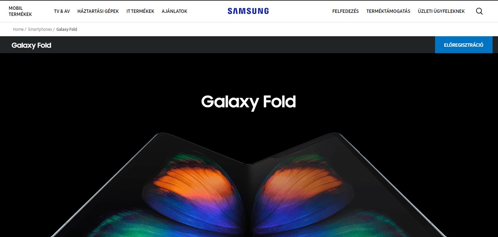This screenshot has height=237, width=498.
Task: Select Üzleti Ügyfeleknek in navigation
Action: (x=441, y=11)
